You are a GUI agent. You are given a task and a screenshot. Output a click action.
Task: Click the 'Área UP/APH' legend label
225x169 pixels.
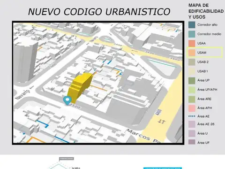click(207, 90)
